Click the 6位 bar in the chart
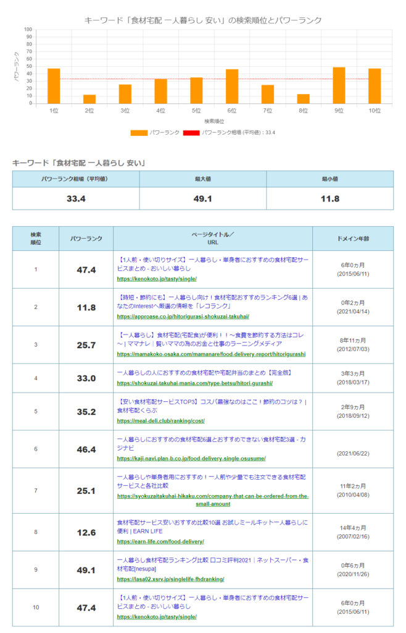The image size is (406, 633). (232, 87)
